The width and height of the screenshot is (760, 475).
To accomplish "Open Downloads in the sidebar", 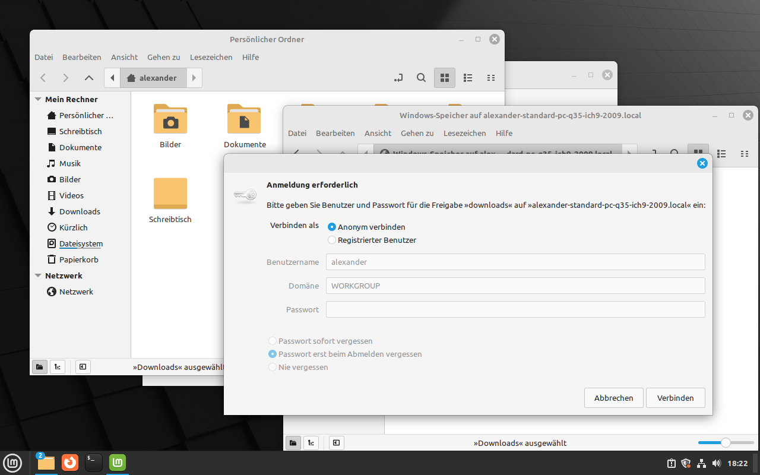I will click(x=80, y=211).
